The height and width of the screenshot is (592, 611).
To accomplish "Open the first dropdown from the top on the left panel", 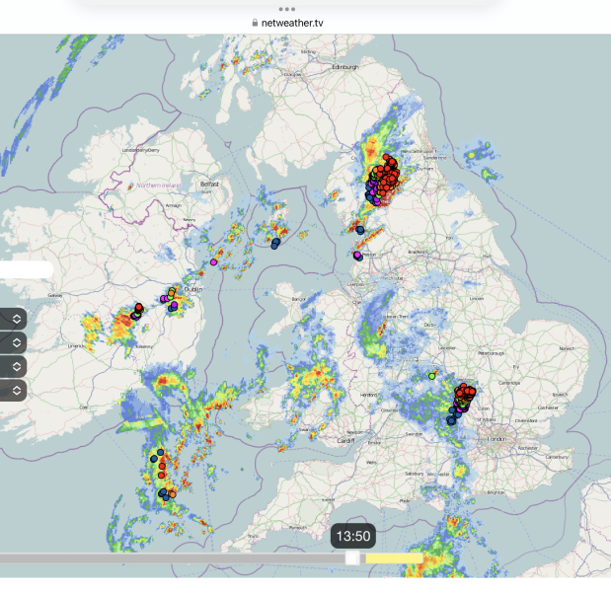I will click(13, 319).
